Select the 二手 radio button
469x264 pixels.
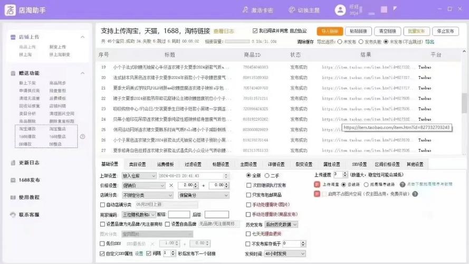[x=267, y=176]
